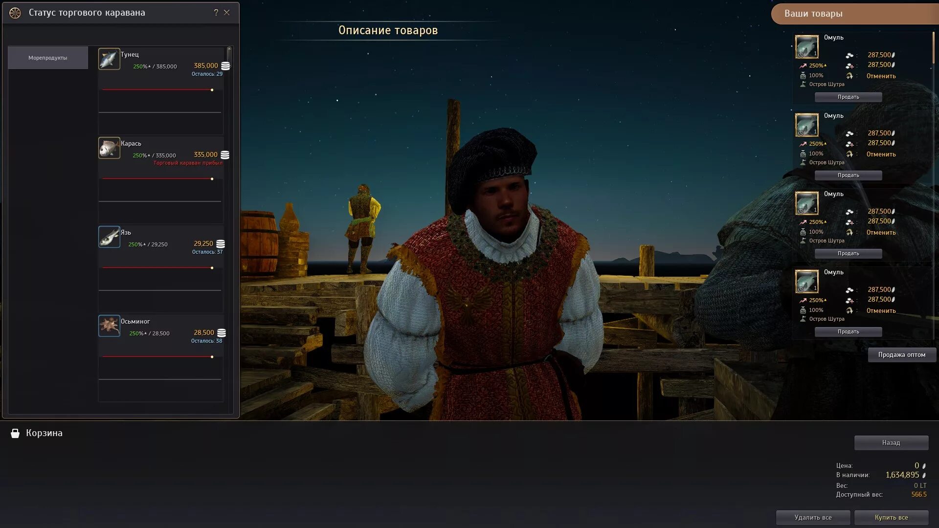Click Отменить on second Омуль entry
Screen dimensions: 939x528
point(881,154)
